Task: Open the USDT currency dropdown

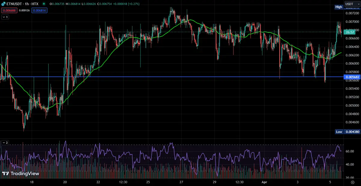Action: (x=352, y=4)
